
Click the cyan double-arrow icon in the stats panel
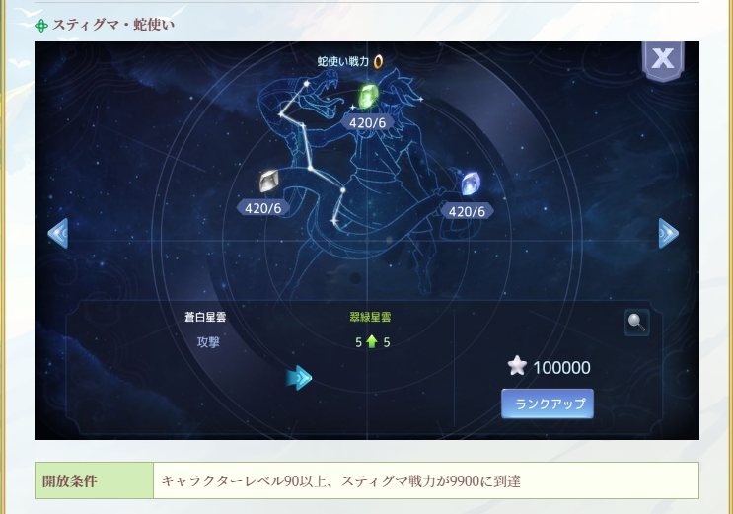click(299, 378)
